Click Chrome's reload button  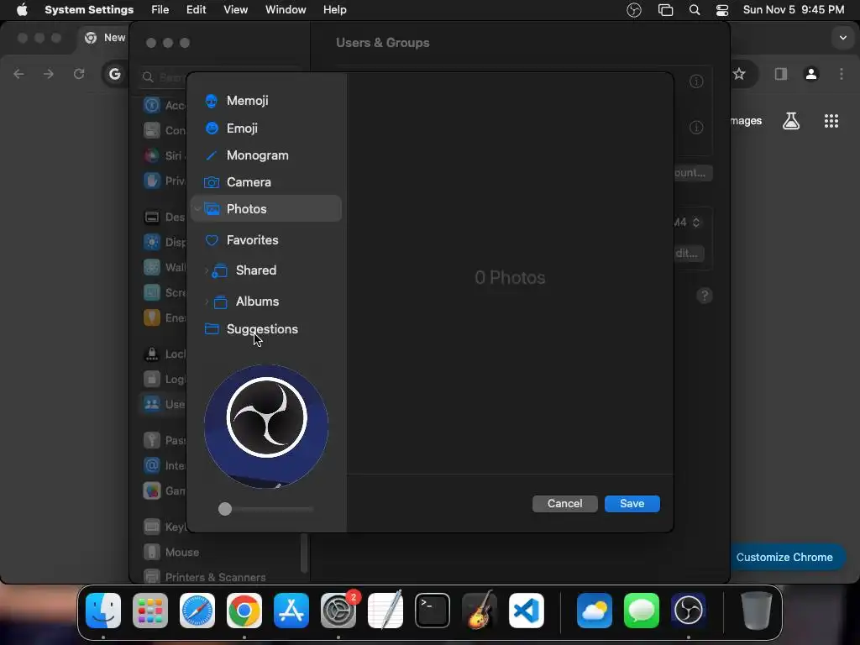(x=79, y=74)
